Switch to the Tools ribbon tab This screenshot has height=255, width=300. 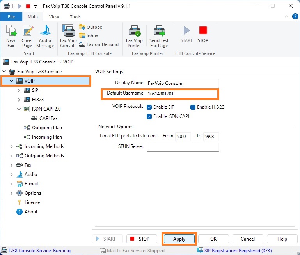click(75, 17)
